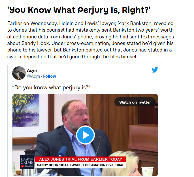The width and height of the screenshot is (194, 177).
Task: Click the Sandy Hook 'Hoax' lawsuit caption
Action: click(x=80, y=165)
